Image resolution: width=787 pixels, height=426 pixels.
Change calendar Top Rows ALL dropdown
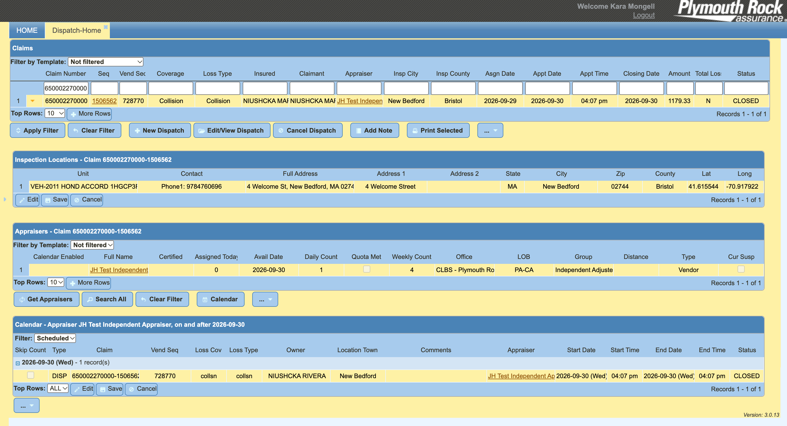click(58, 389)
